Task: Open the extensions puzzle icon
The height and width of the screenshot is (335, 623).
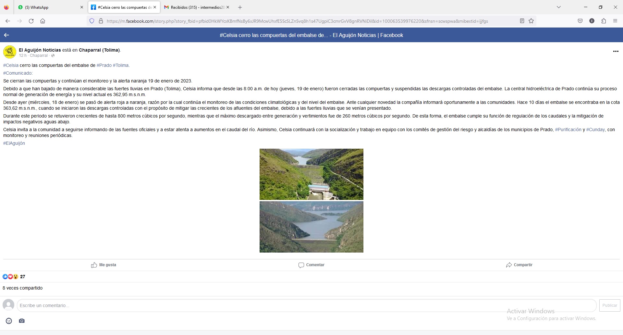Action: click(604, 21)
